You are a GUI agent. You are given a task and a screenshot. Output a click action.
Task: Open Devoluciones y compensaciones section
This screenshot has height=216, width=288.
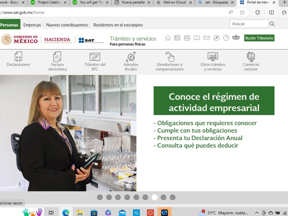(x=170, y=62)
